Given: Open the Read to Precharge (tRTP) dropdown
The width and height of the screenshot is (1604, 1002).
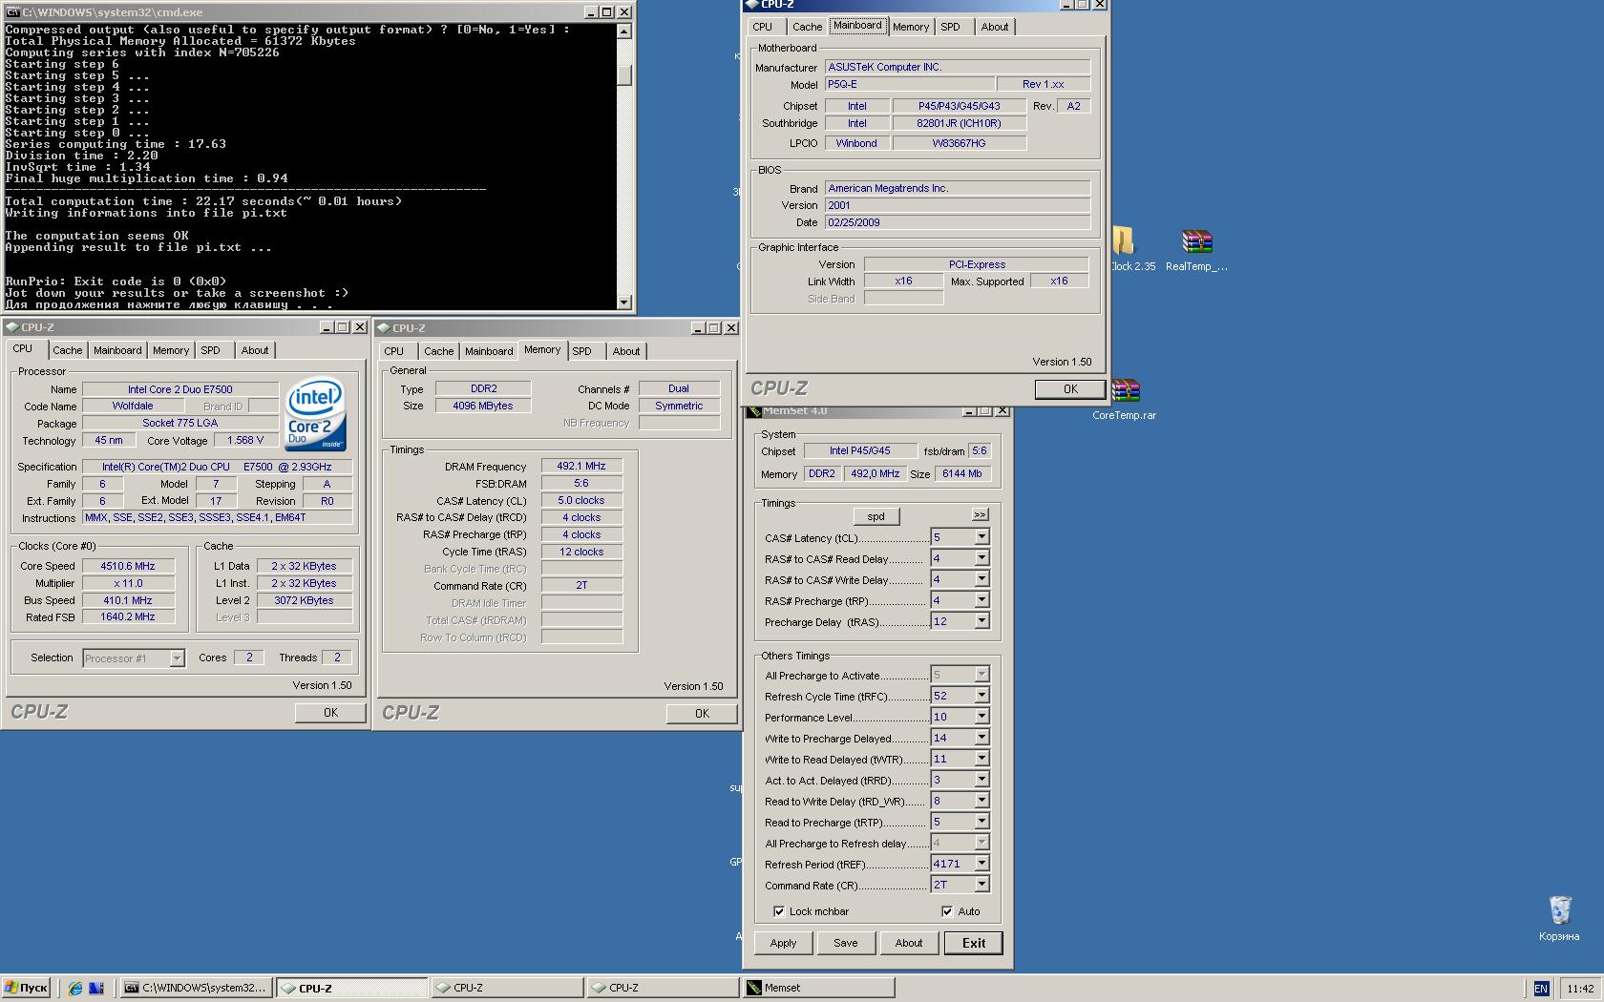Looking at the screenshot, I should click(x=981, y=822).
